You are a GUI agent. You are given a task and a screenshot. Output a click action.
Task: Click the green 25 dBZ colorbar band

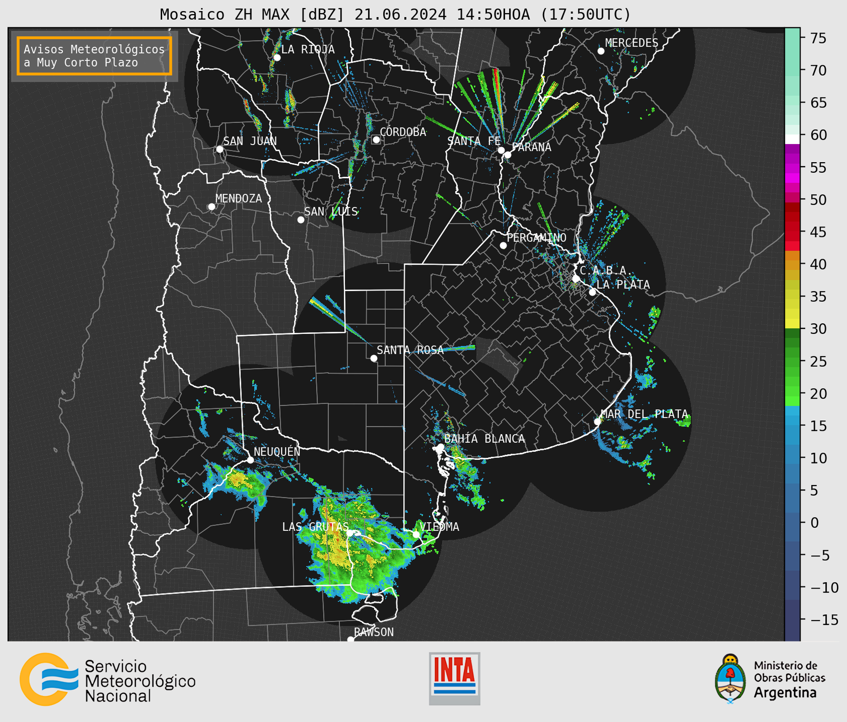coord(792,361)
